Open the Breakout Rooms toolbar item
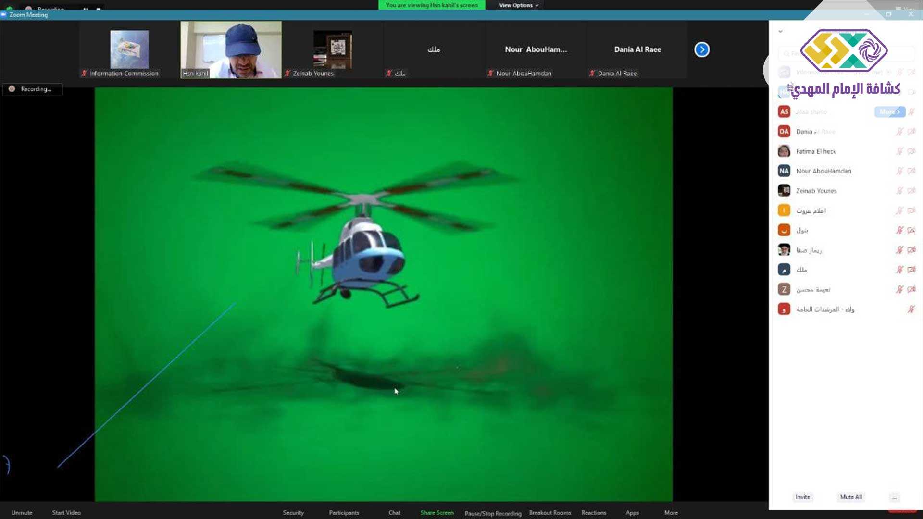The image size is (923, 519). point(550,512)
